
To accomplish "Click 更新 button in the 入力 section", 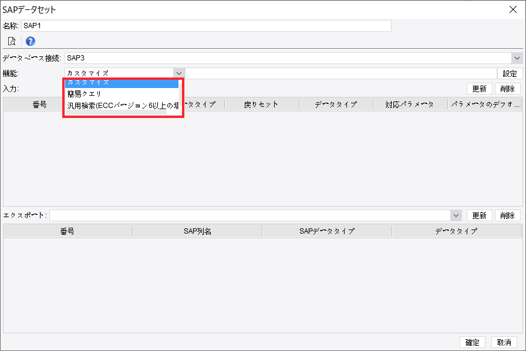I will [x=480, y=89].
